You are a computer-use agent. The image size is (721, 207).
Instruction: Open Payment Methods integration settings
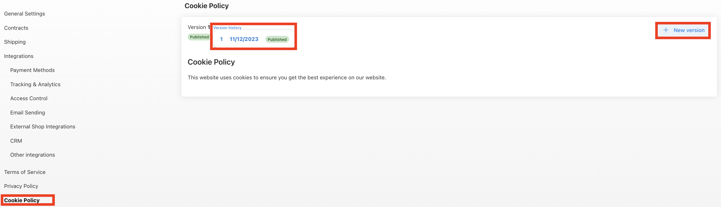32,70
